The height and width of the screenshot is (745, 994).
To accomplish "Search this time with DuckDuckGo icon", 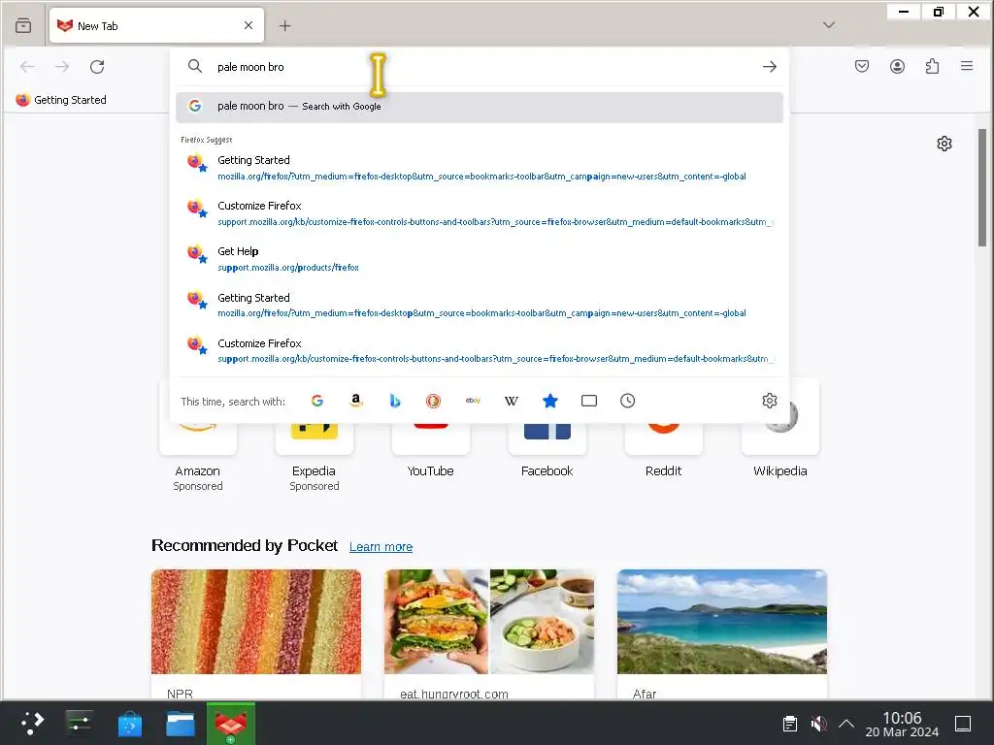I will tap(434, 401).
